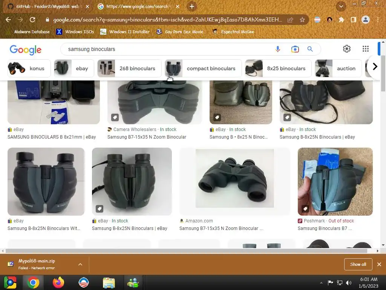Share this page via the share icon

point(291,20)
